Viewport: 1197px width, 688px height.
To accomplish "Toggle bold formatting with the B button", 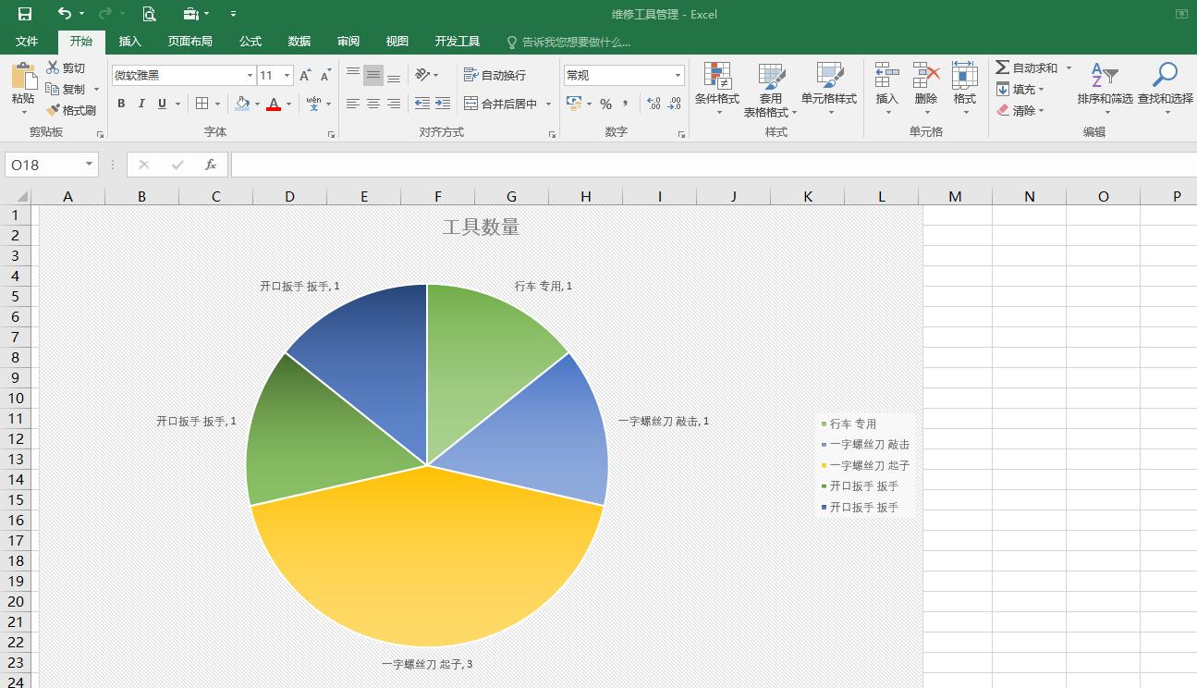I will pos(120,103).
